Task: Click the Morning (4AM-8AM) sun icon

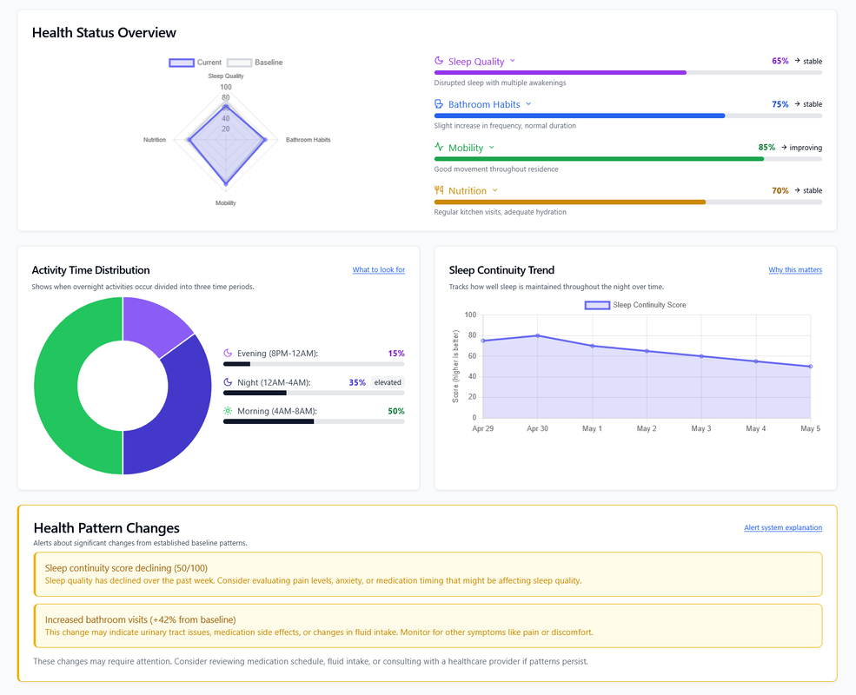Action: point(228,411)
